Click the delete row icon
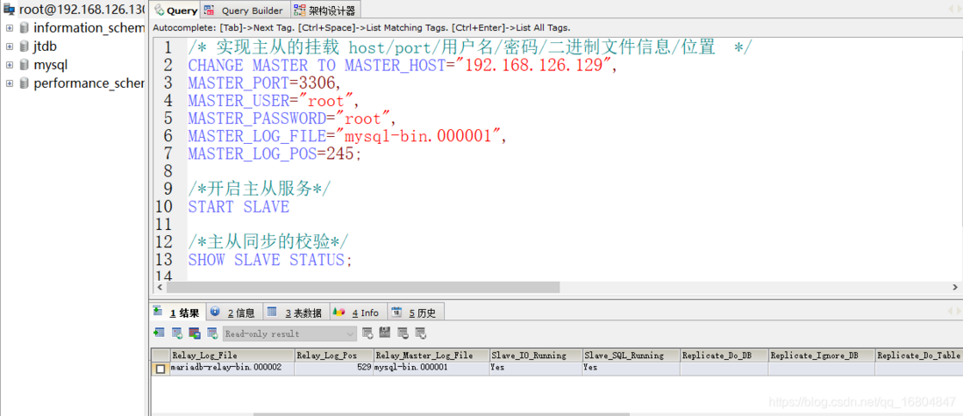The image size is (963, 416). coord(403,333)
